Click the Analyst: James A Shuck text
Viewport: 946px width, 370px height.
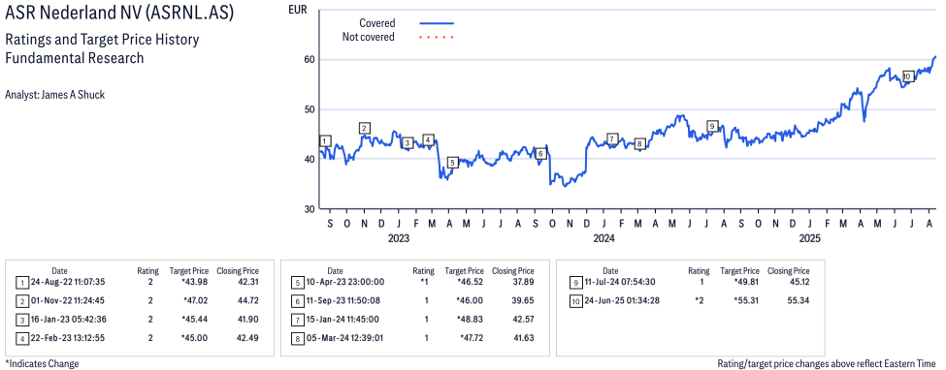pyautogui.click(x=55, y=95)
